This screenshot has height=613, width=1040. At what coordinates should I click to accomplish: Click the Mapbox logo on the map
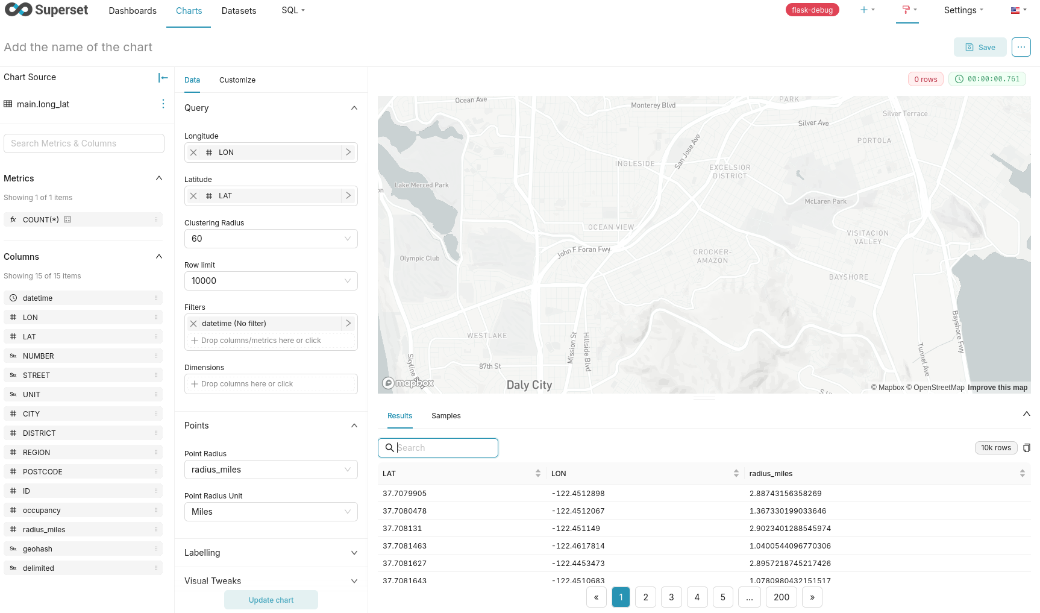pyautogui.click(x=408, y=383)
